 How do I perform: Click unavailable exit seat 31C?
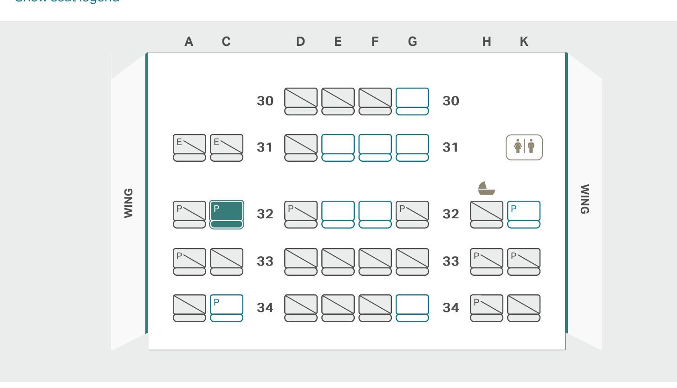pos(226,147)
